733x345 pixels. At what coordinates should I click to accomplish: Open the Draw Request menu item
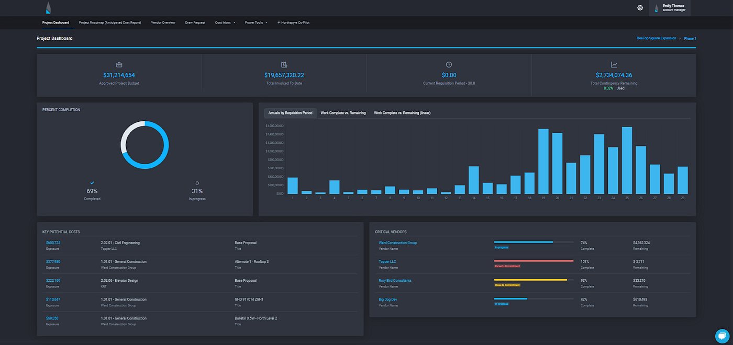tap(195, 23)
